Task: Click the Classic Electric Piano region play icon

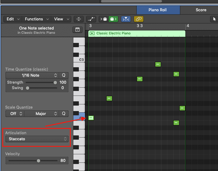Action: pos(92,33)
